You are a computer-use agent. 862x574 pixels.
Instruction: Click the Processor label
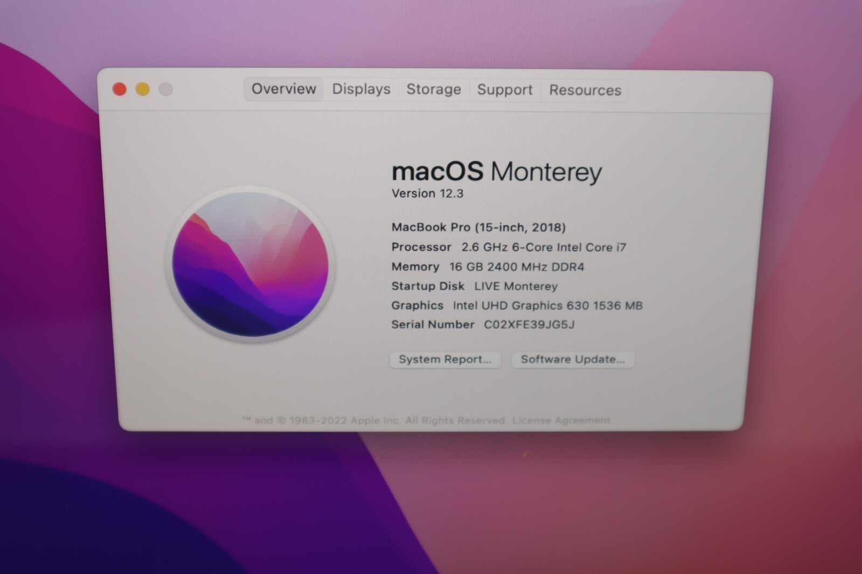tap(421, 247)
